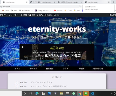
Task: Open the マーケットプレイスで機能拡張する news post
Action: pos(49,86)
